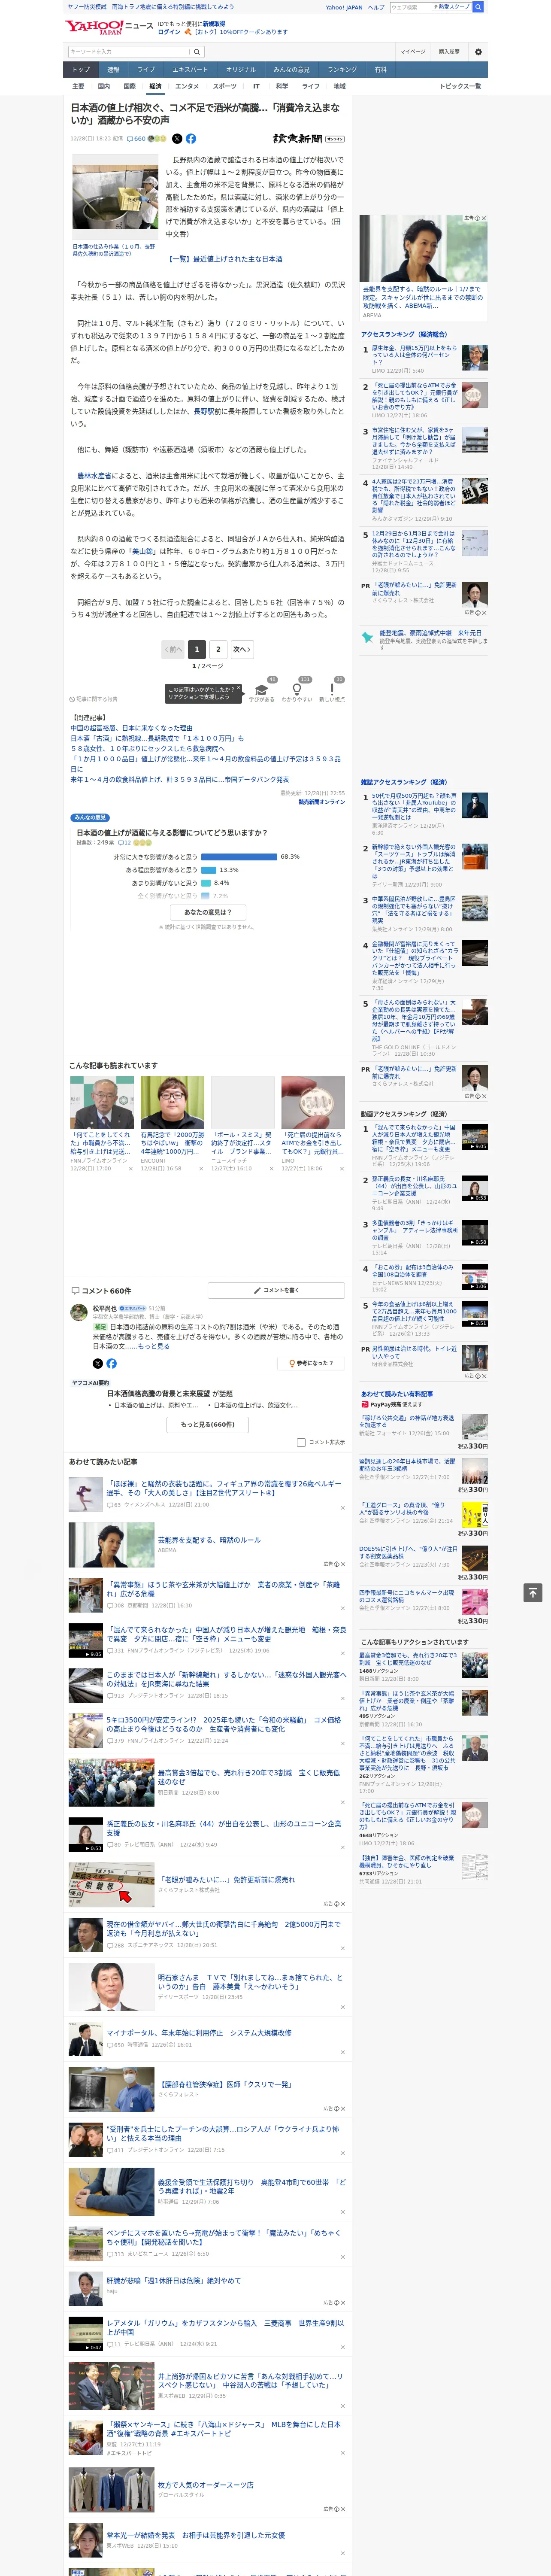
Task: Open the みんなの意見 tab
Action: (x=292, y=70)
